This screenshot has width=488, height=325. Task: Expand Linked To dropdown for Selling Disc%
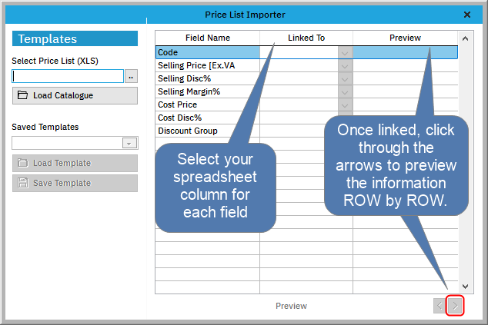pyautogui.click(x=345, y=79)
